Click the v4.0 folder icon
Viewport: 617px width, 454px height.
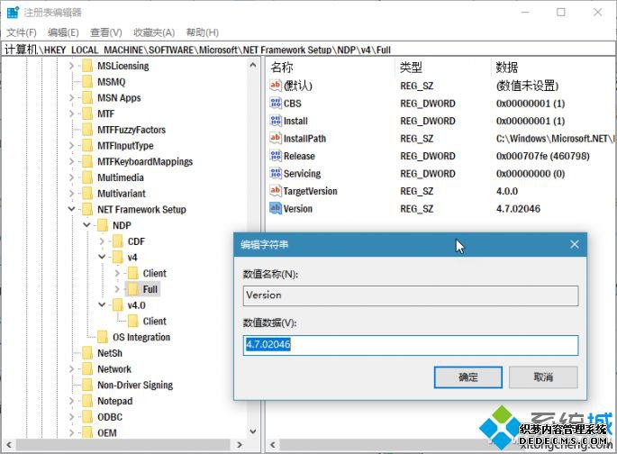pyautogui.click(x=118, y=305)
